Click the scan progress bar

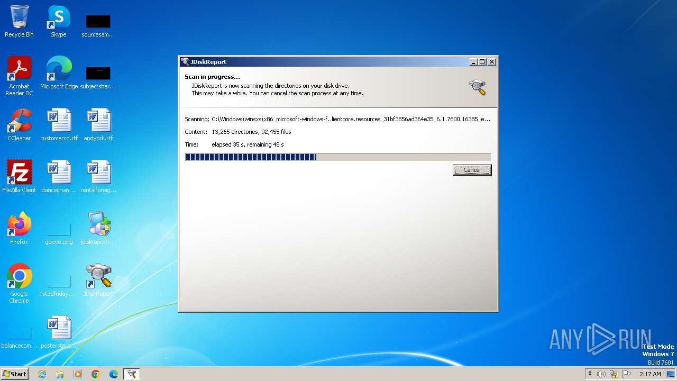click(338, 157)
